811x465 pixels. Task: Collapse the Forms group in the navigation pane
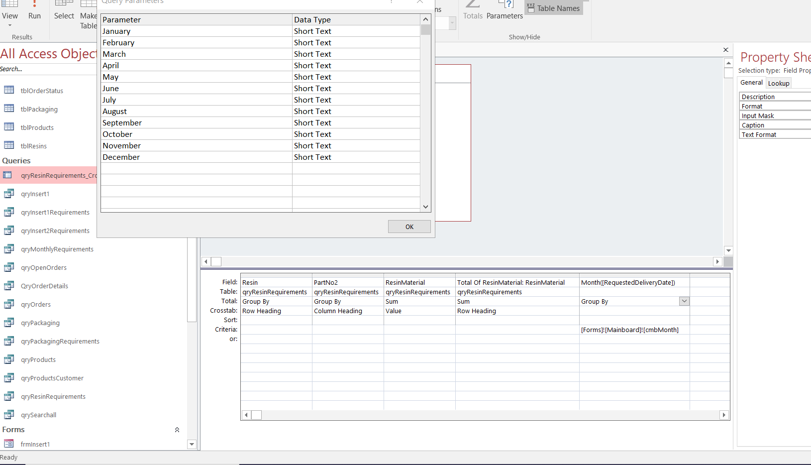(x=177, y=430)
